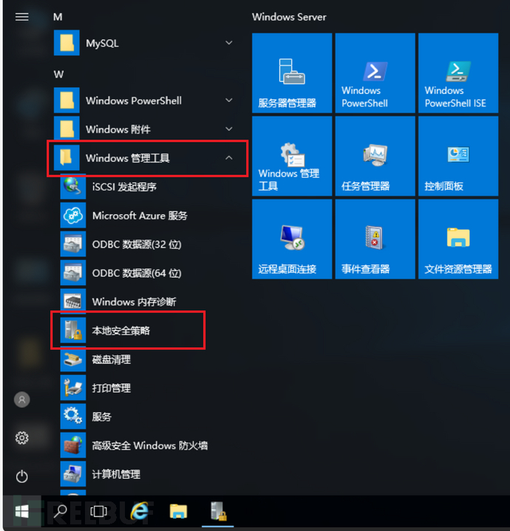Open 高级安全 Windows 防火墙 icon
The width and height of the screenshot is (510, 531).
73,445
